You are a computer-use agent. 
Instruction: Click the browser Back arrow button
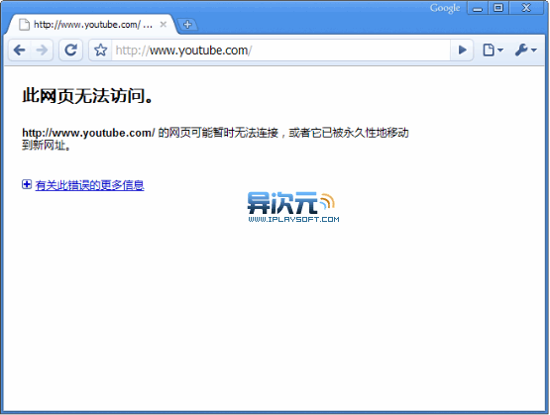pos(19,51)
